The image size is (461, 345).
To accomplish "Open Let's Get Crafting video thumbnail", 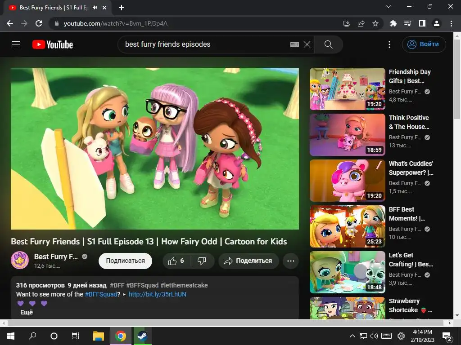I will point(347,272).
